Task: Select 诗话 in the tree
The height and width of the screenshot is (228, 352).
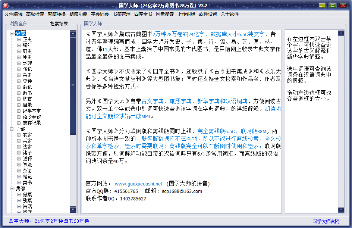Action: [x=27, y=206]
